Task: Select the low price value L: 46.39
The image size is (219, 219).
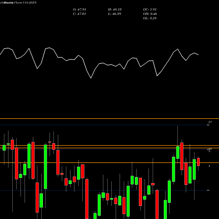Action: (115, 14)
